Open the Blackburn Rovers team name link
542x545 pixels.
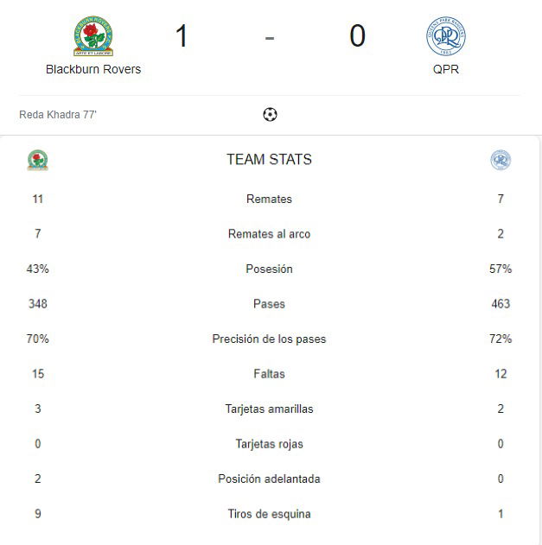click(x=93, y=69)
